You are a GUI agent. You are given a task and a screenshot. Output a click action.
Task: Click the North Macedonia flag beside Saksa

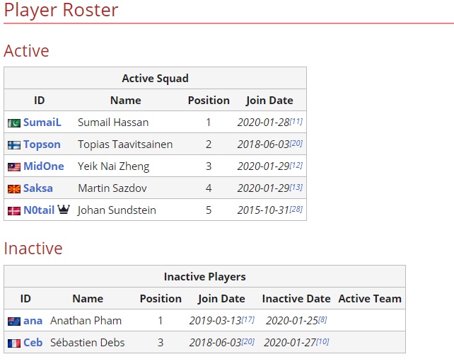tap(14, 189)
